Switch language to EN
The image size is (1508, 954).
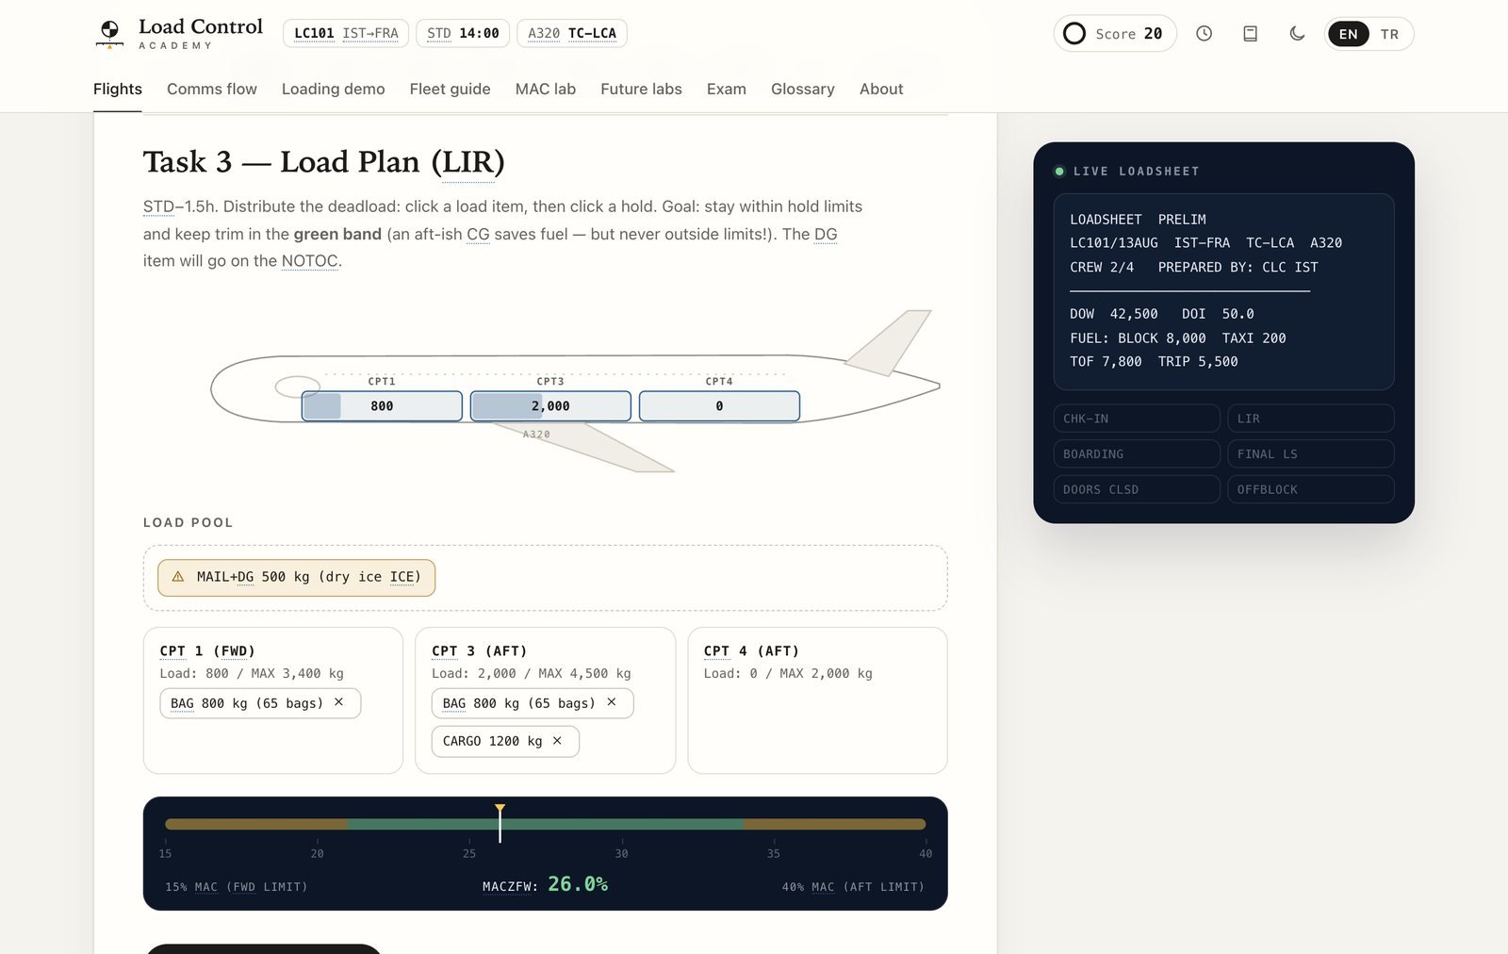pos(1348,34)
